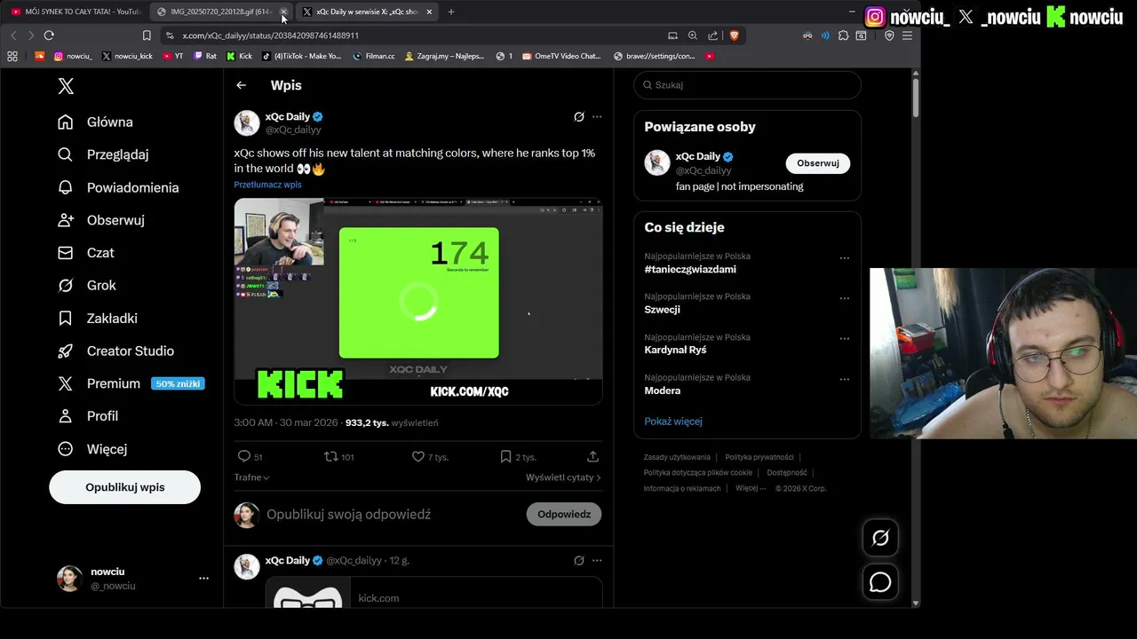Click Grok icon on the reply post
Image resolution: width=1137 pixels, height=639 pixels.
[x=579, y=561]
